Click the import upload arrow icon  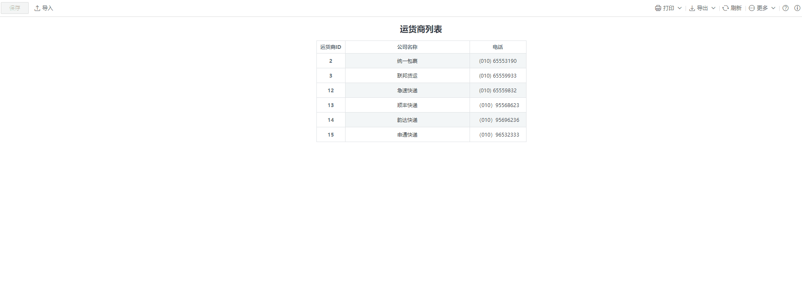(x=37, y=8)
